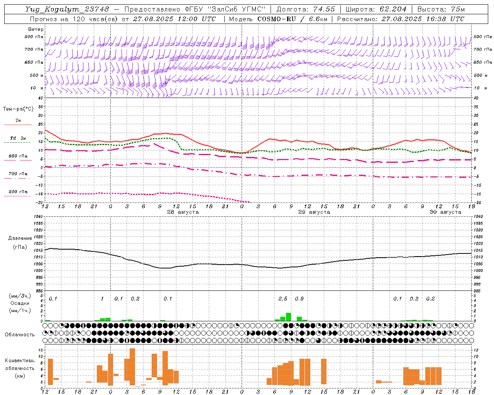Screen dimensions: 494x395
Task: Click the 0.9 precipitation amount value
Action: (299, 299)
